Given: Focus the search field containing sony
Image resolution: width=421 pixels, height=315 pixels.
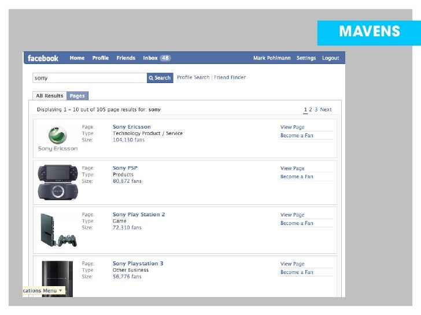Looking at the screenshot, I should [90, 78].
